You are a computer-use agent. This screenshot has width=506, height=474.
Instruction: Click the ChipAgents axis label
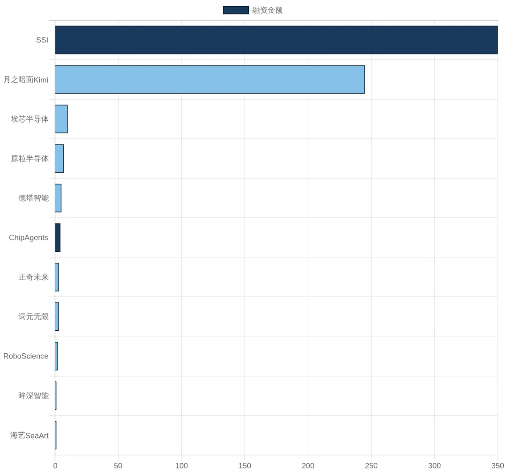tap(29, 238)
